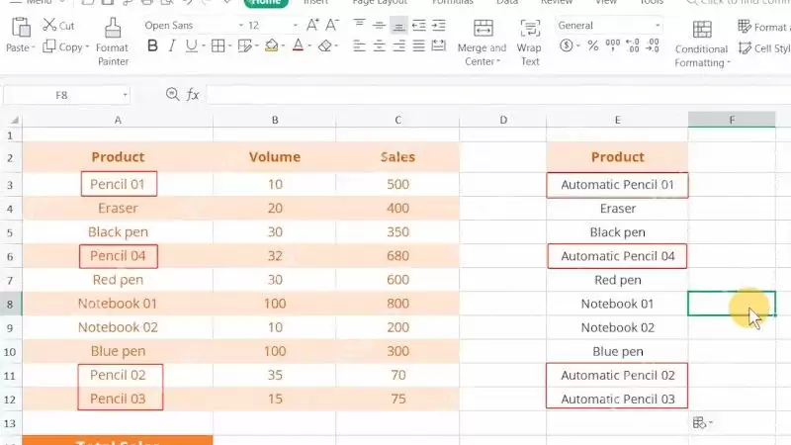
Task: Click the fx insert function icon
Action: [x=193, y=94]
